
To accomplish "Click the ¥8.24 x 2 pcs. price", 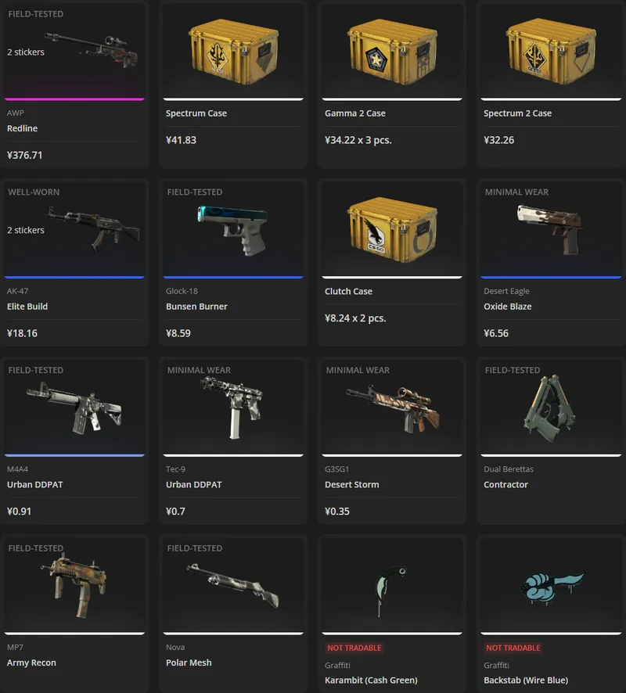I will tap(355, 318).
